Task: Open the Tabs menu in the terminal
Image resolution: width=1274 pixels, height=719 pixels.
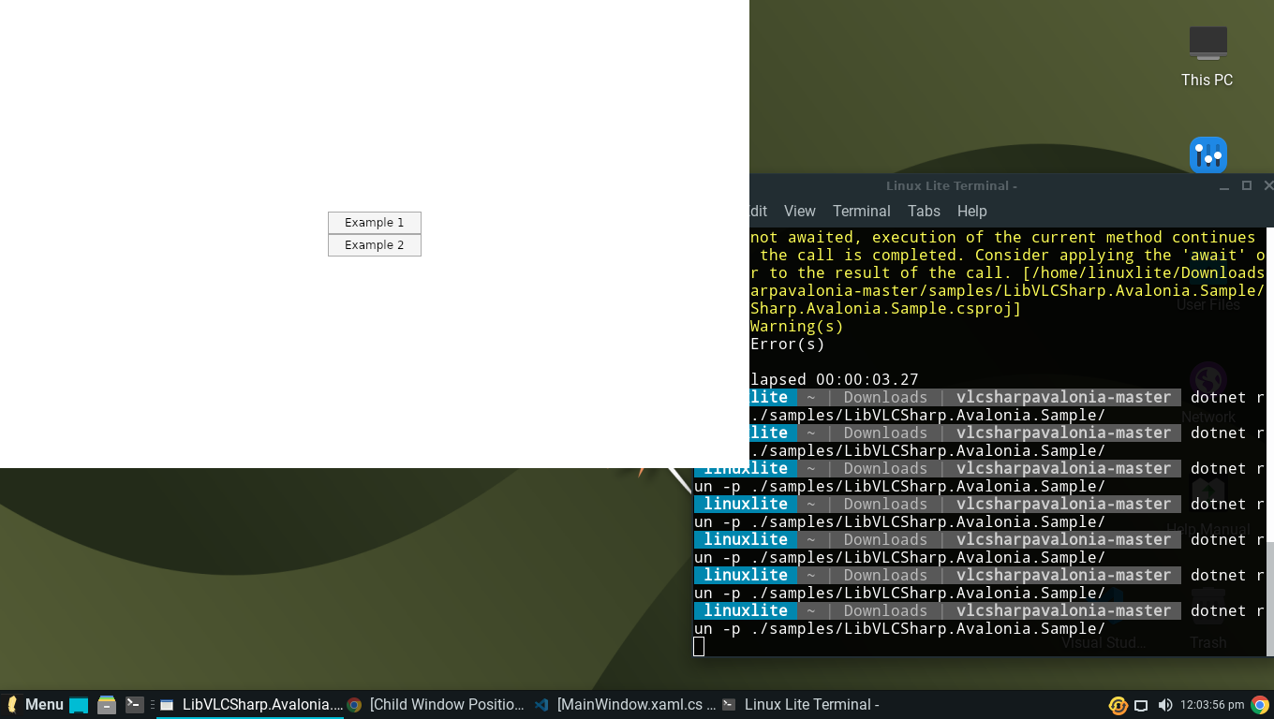Action: click(924, 211)
